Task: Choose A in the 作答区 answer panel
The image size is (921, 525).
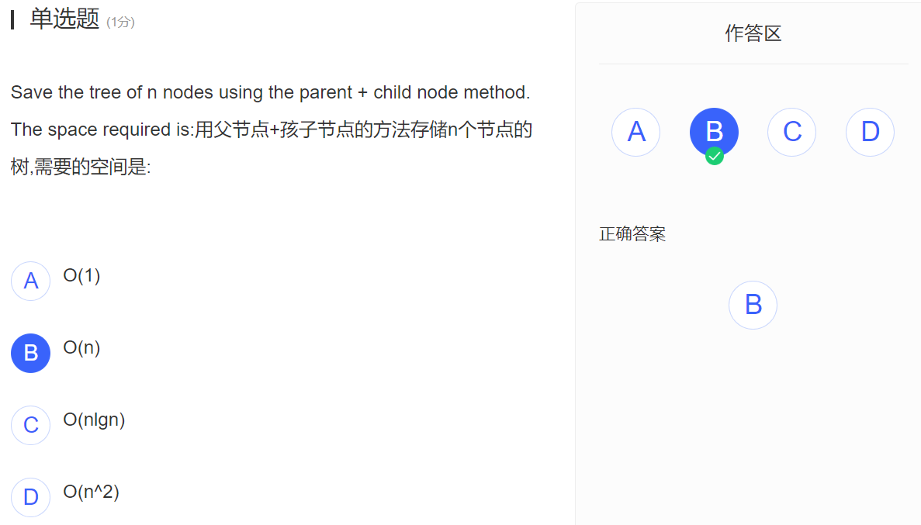Action: coord(636,132)
